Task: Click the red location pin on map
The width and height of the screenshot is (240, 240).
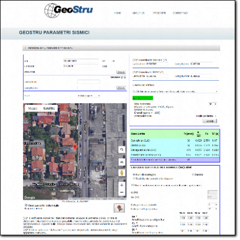Action: tap(75, 148)
